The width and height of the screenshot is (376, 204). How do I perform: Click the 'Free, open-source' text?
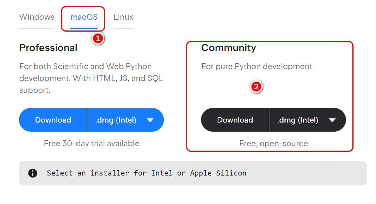[x=273, y=144]
